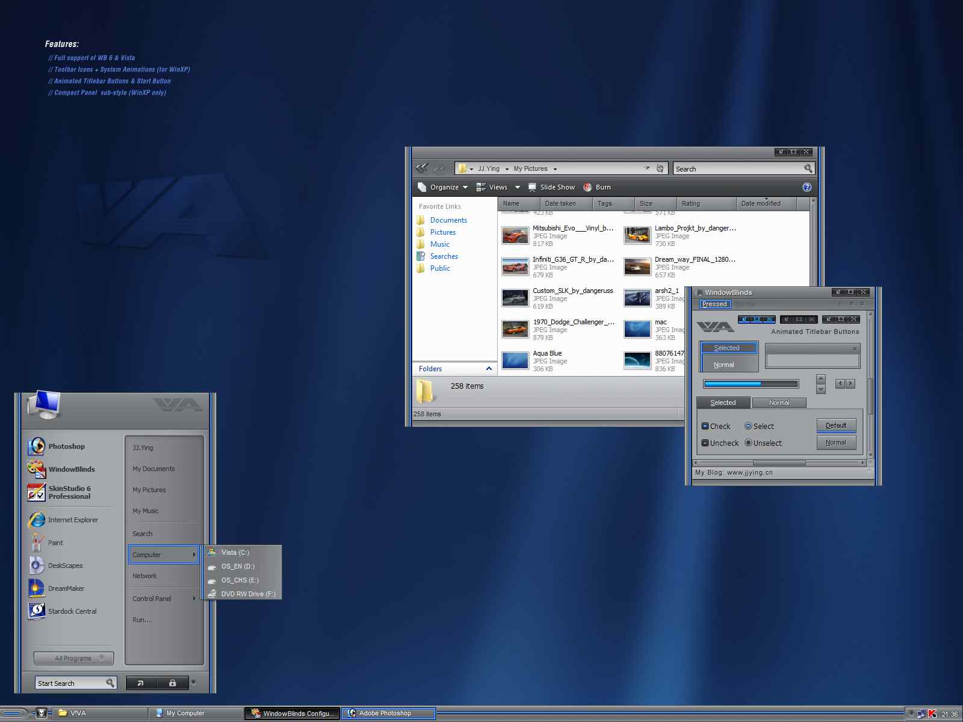Open explorer Help question mark icon
This screenshot has height=722, width=963.
coord(807,187)
